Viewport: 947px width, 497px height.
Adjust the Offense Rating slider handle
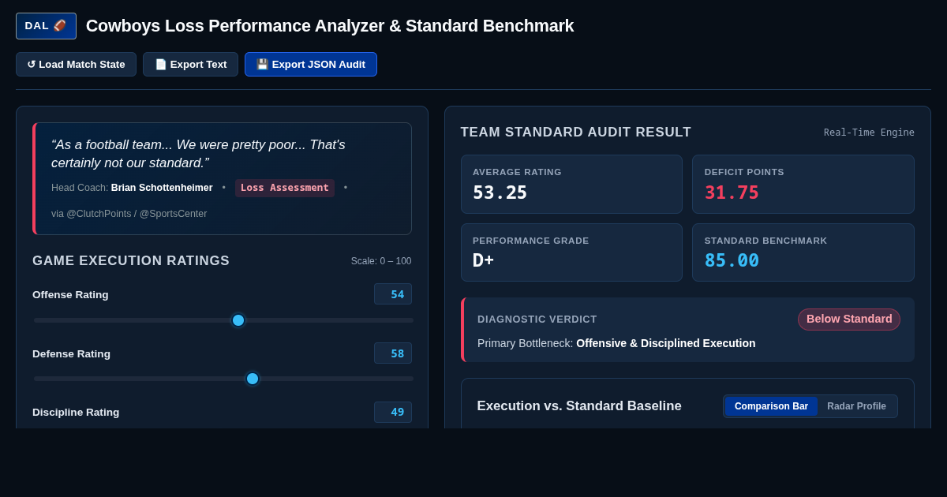(238, 320)
